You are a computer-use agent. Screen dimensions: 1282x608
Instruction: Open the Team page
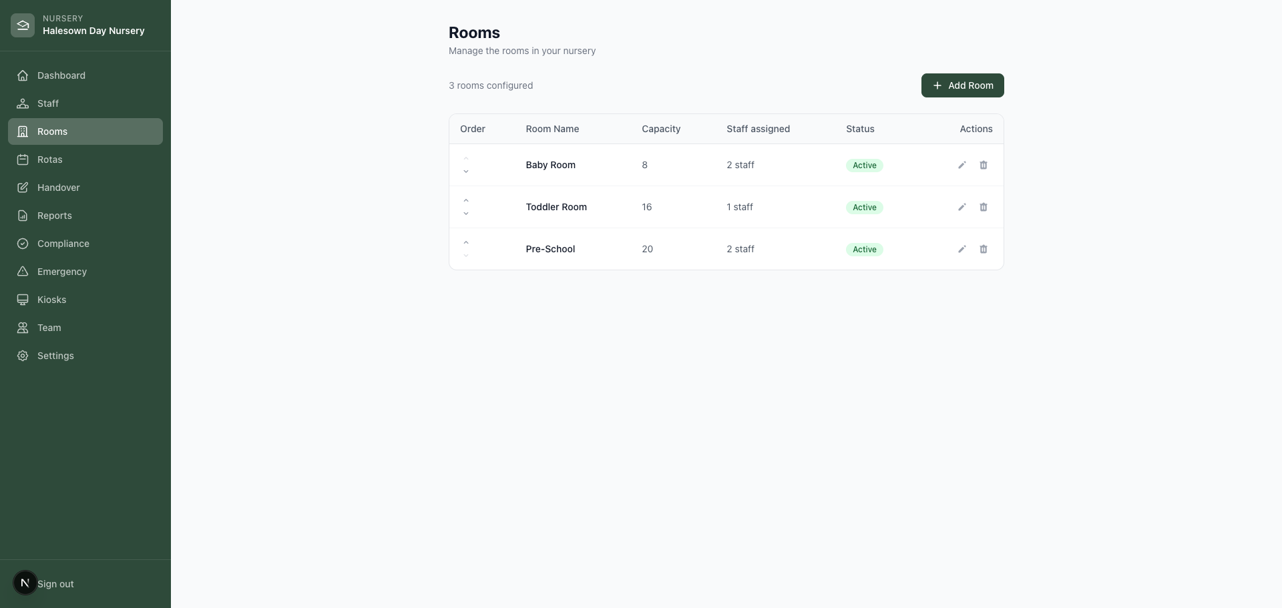coord(85,328)
